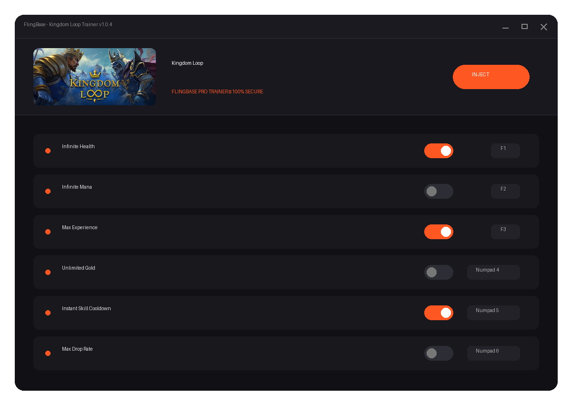572x405 pixels.
Task: Enable the Unlimited Gold switch
Action: coord(439,272)
